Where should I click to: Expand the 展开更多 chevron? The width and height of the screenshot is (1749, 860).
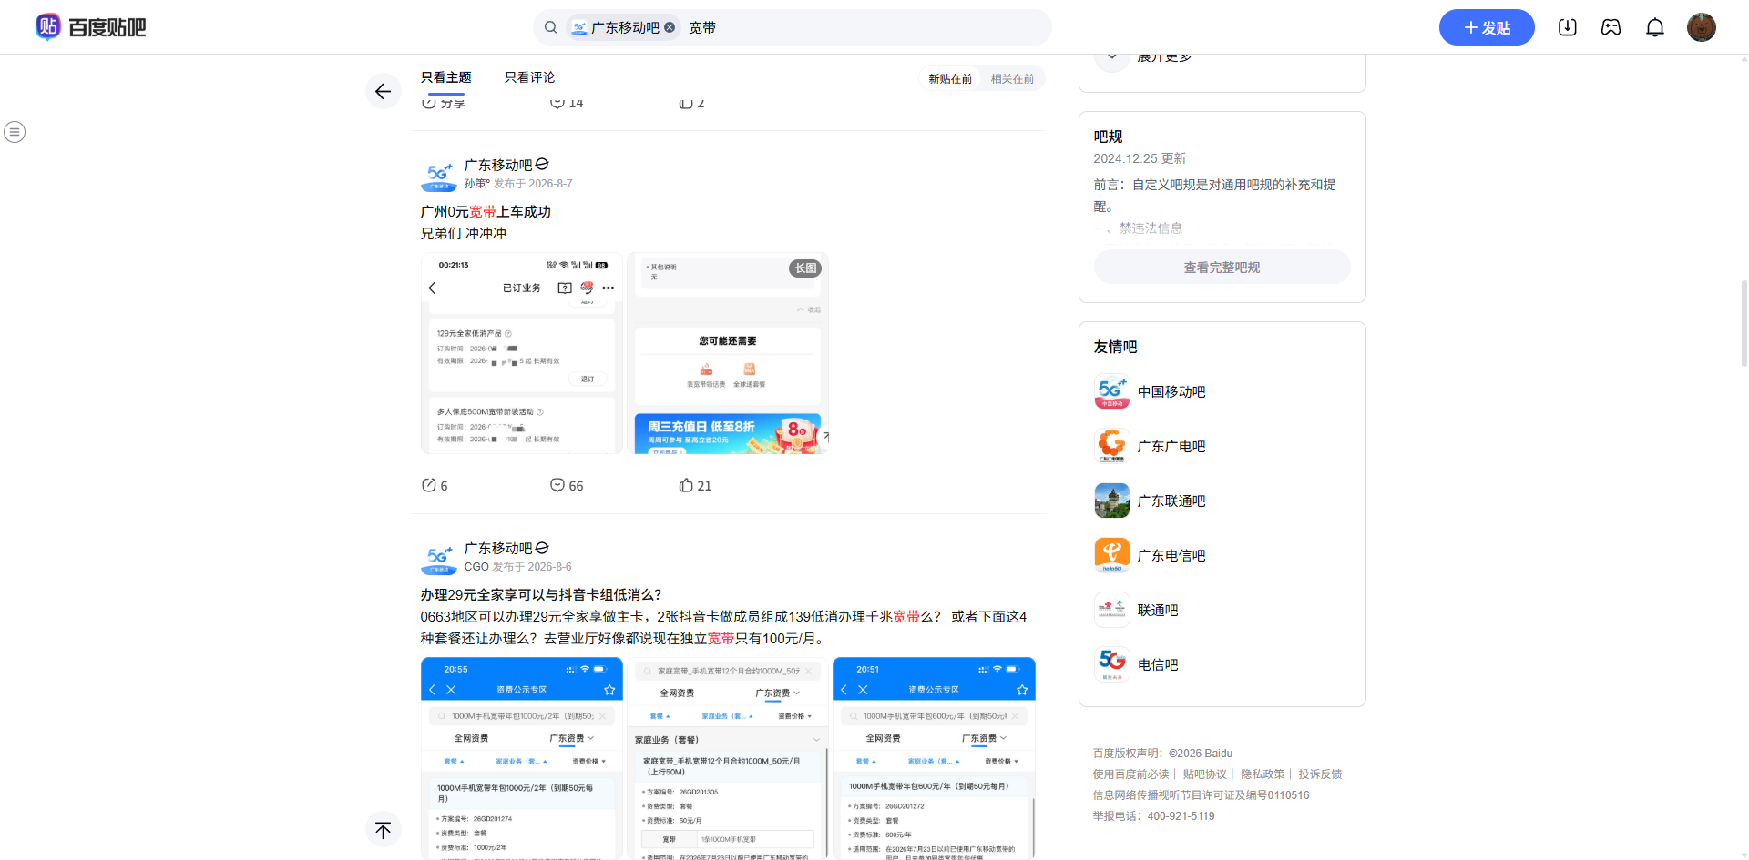[x=1112, y=56]
